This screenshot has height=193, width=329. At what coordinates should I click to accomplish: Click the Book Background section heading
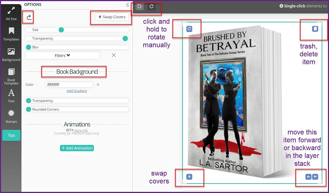coord(77,72)
